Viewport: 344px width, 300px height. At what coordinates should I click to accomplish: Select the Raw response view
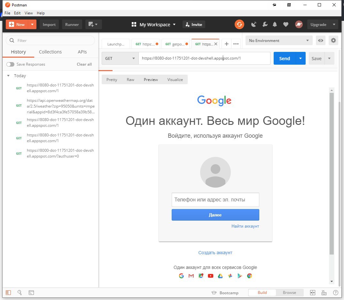[x=130, y=79]
